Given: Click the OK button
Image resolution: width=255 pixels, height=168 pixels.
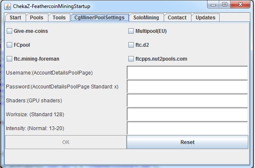Looking at the screenshot, I should point(66,142).
